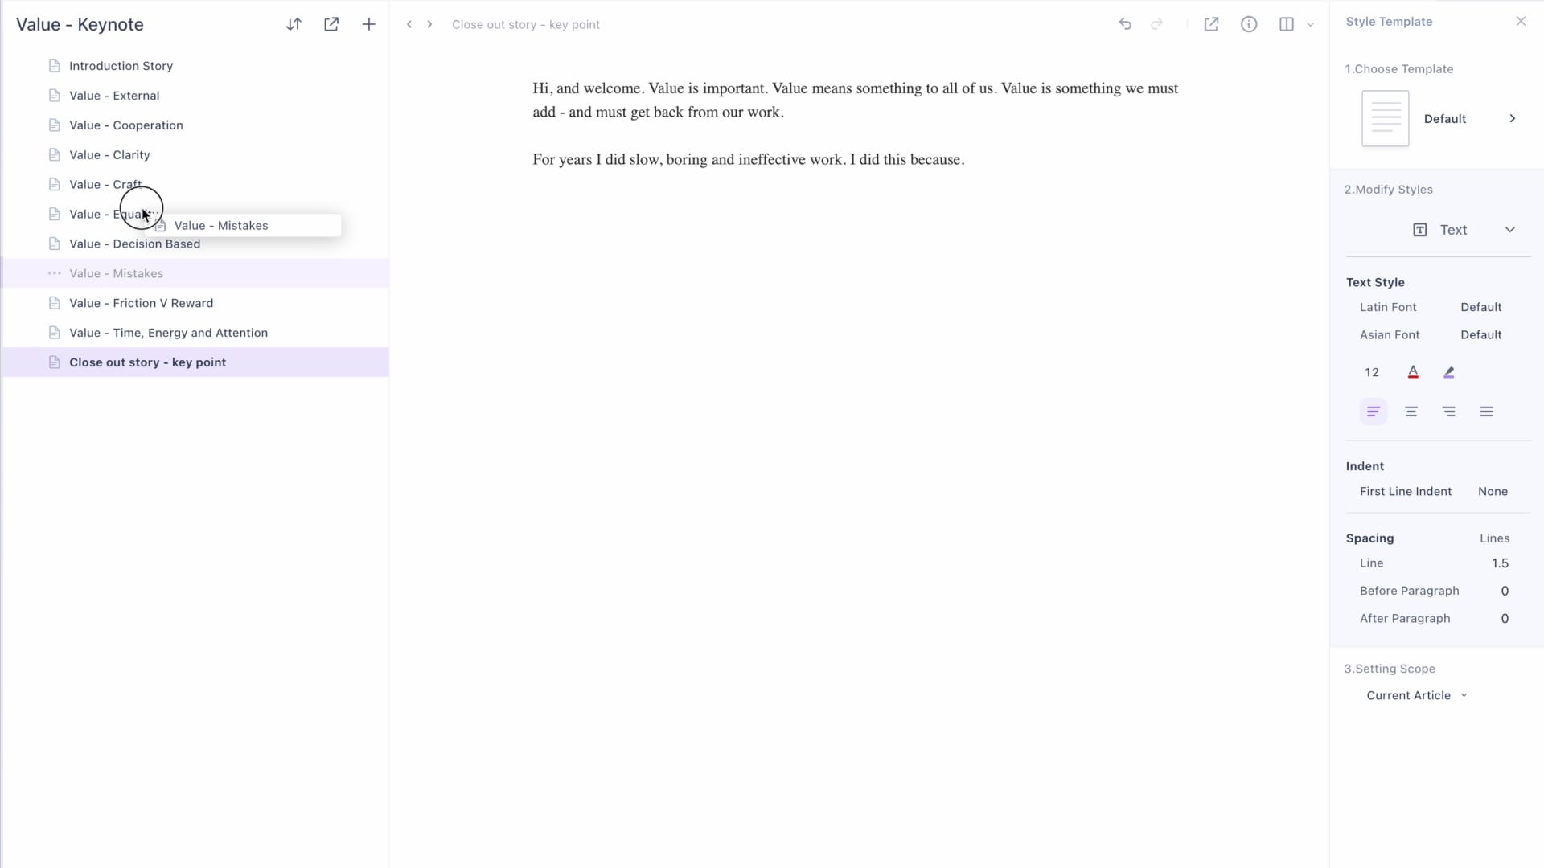
Task: Click the Latin Font Default value
Action: 1480,307
